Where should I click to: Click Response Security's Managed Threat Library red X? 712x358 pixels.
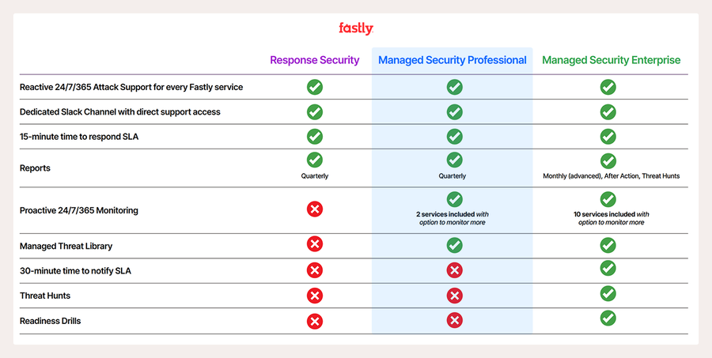click(x=314, y=246)
